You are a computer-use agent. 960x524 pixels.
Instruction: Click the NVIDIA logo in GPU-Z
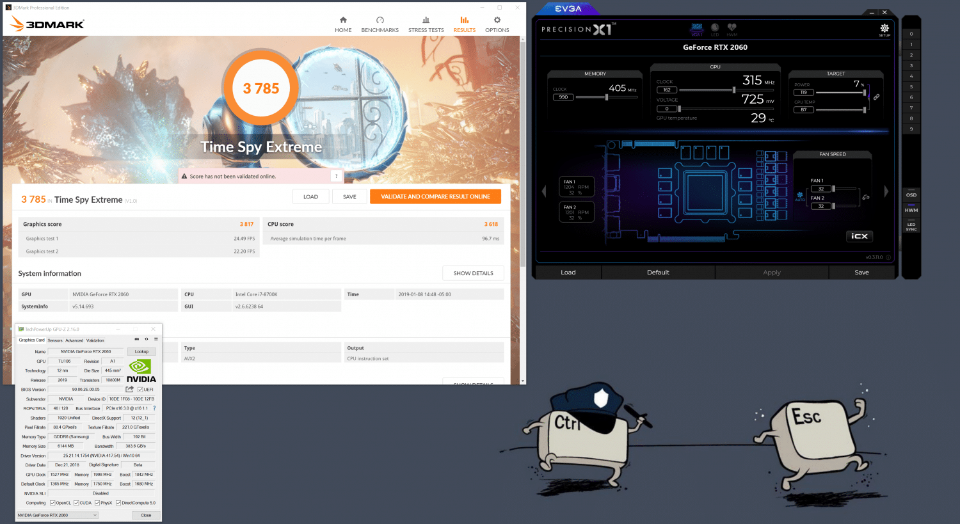click(141, 370)
